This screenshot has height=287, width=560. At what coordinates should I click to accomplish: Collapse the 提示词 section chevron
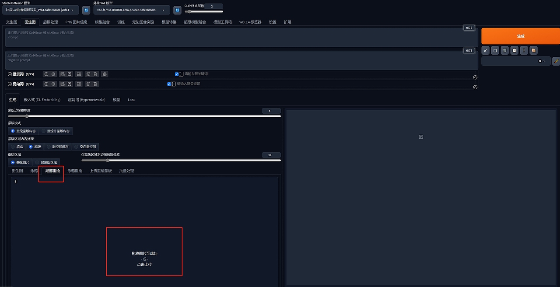(10, 74)
